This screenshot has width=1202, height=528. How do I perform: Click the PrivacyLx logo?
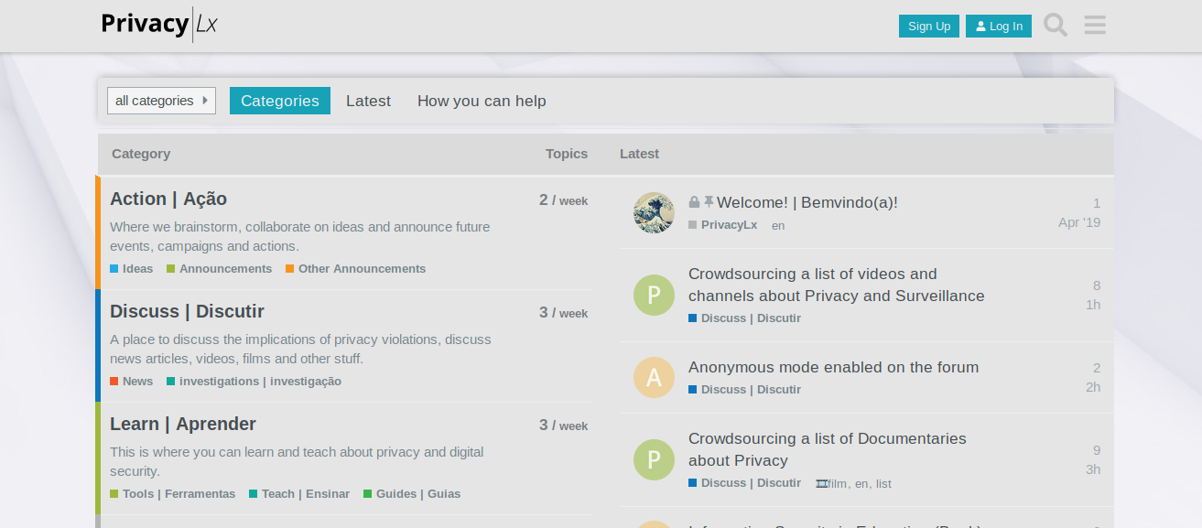[x=159, y=25]
